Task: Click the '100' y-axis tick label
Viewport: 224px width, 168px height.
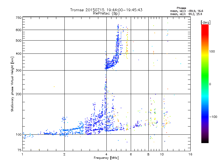Action: [x=18, y=135]
